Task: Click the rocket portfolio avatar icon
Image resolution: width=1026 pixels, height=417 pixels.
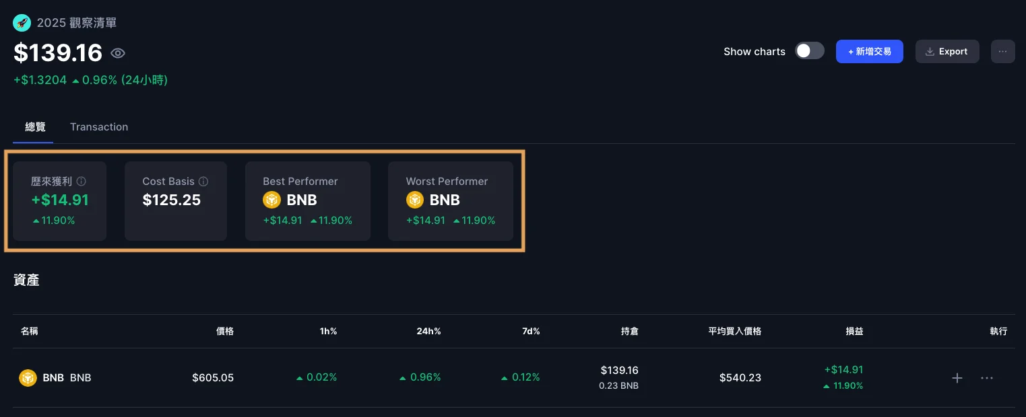Action: click(x=22, y=23)
